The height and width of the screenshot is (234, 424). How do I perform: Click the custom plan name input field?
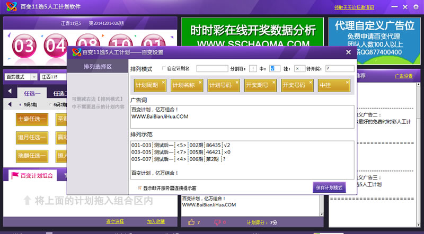(x=213, y=69)
